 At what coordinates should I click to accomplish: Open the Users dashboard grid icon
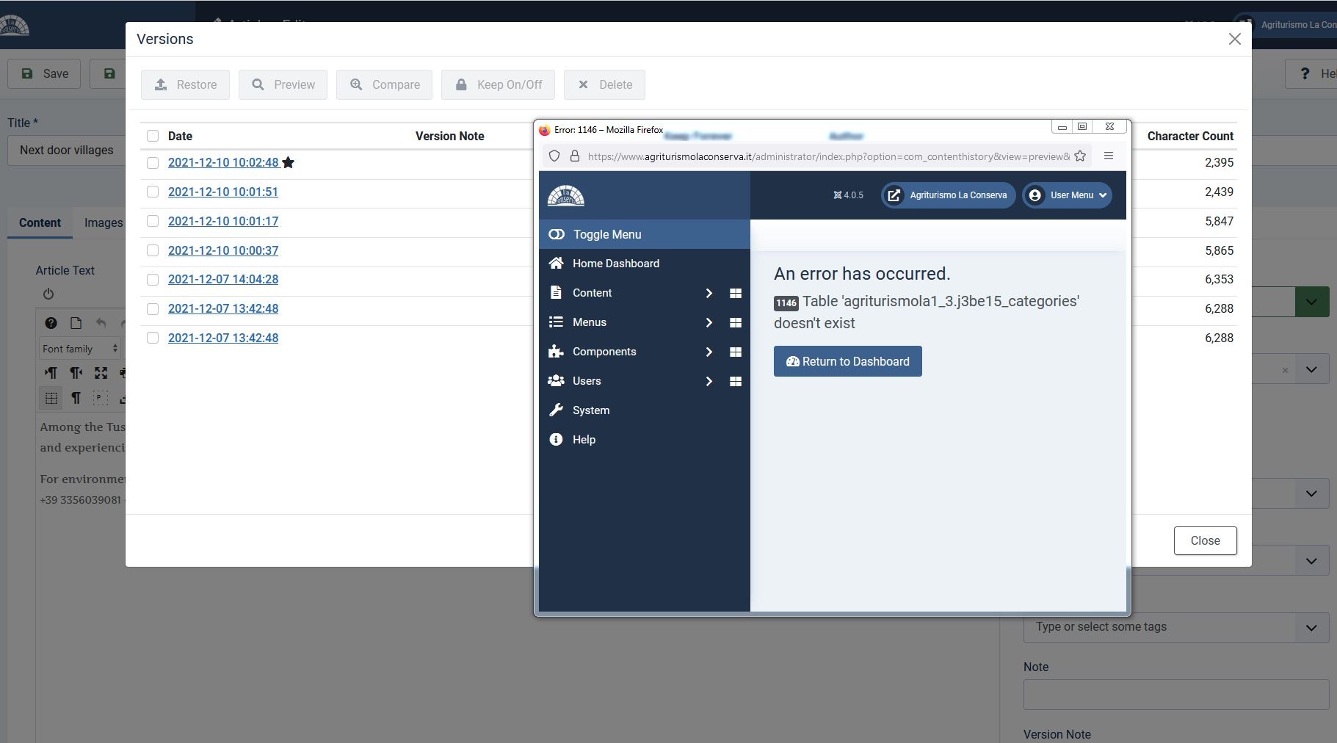pos(735,381)
